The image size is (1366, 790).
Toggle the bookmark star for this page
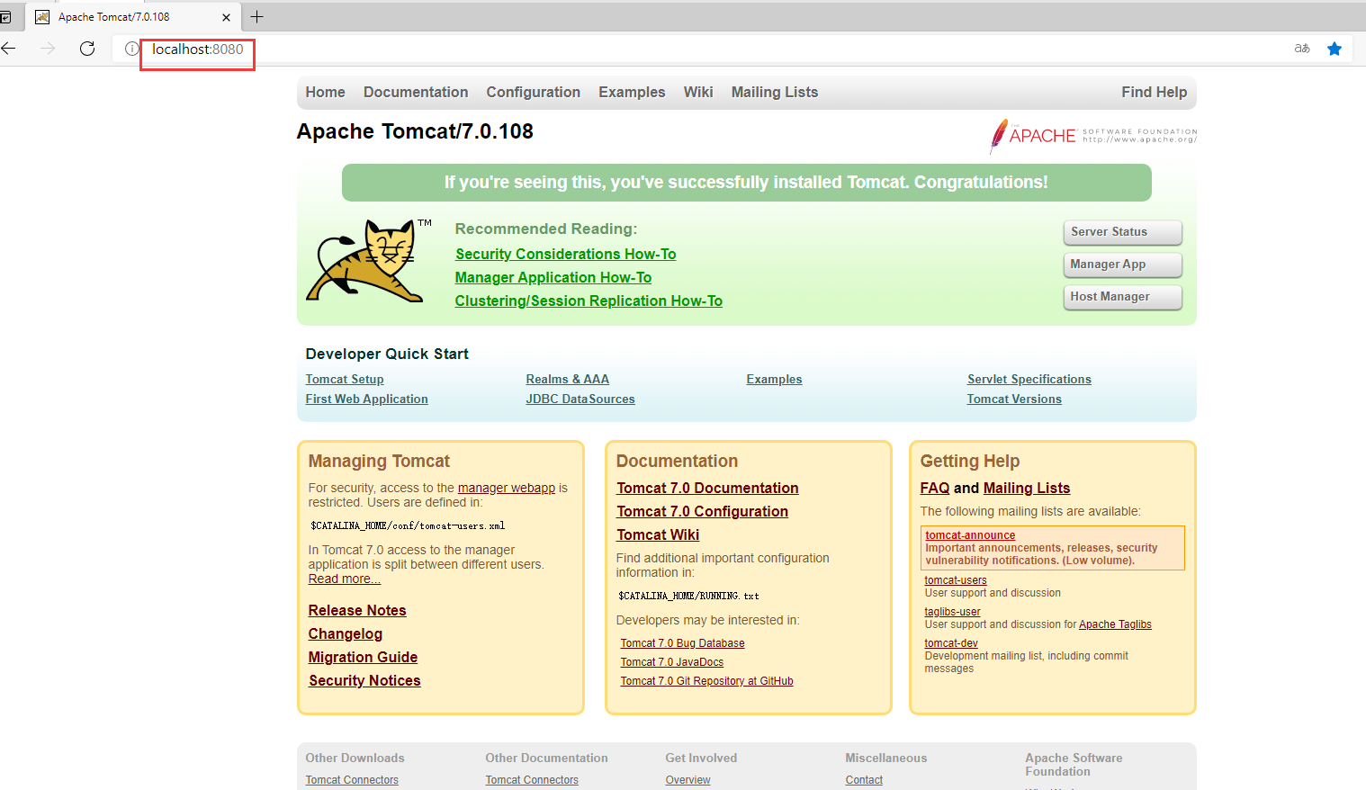(x=1335, y=49)
